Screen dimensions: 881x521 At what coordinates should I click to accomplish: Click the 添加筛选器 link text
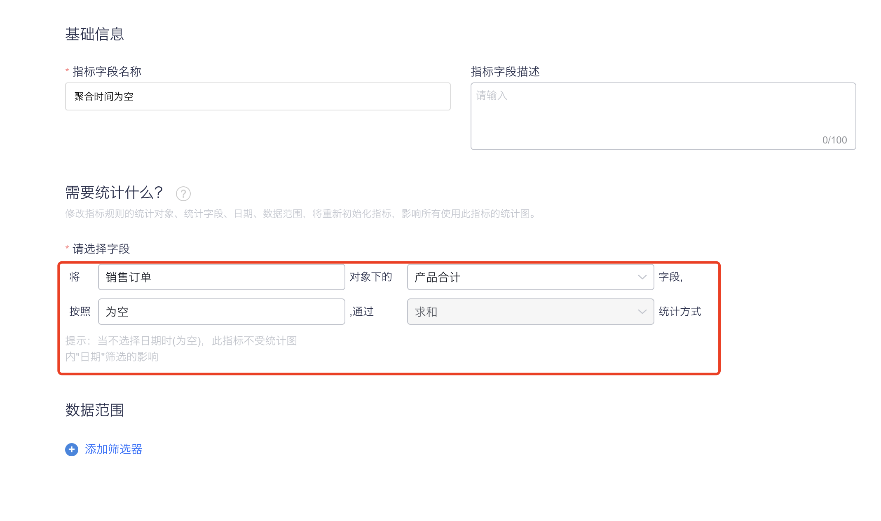113,449
